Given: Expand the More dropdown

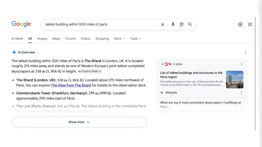Looking at the screenshot, I should (119, 39).
